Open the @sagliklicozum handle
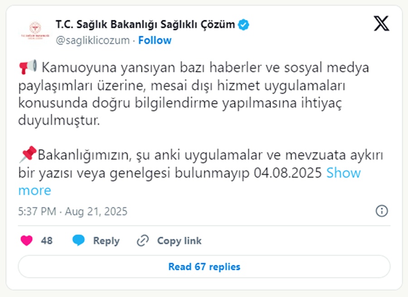Image resolution: width=408 pixels, height=297 pixels. (92, 40)
